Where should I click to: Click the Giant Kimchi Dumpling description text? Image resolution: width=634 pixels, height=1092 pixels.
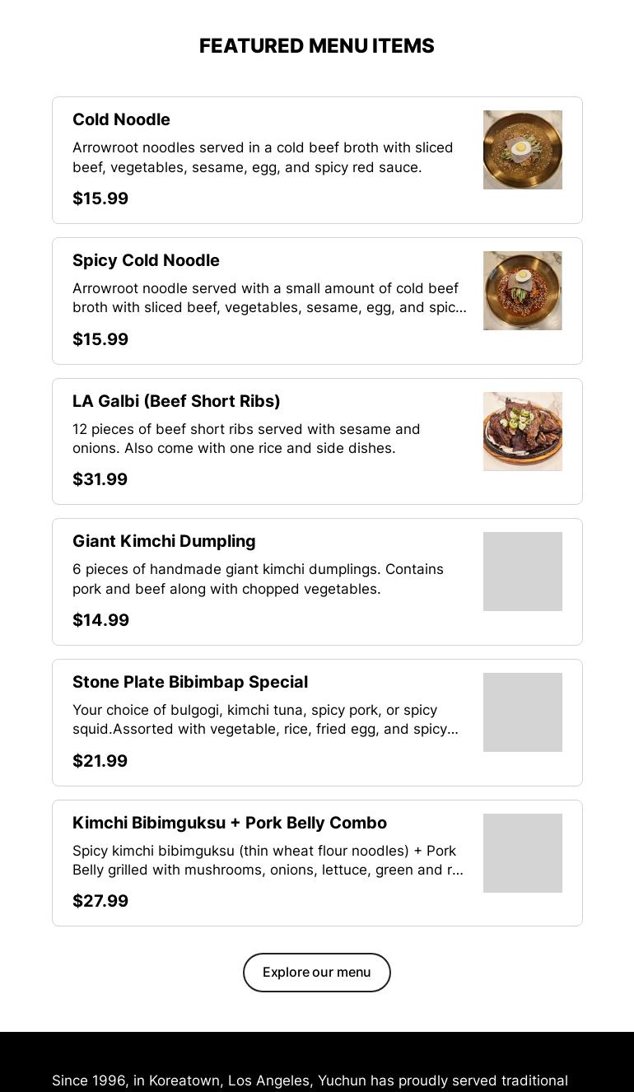[x=258, y=579]
